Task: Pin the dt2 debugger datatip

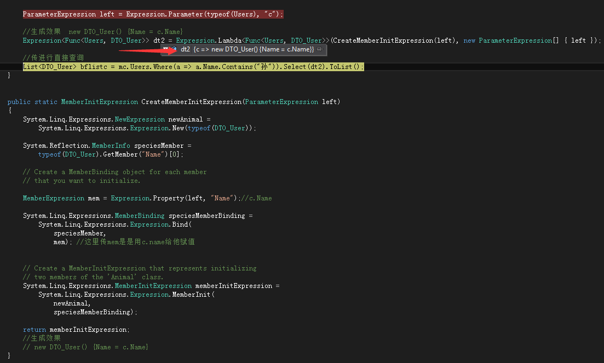Action: click(x=320, y=49)
